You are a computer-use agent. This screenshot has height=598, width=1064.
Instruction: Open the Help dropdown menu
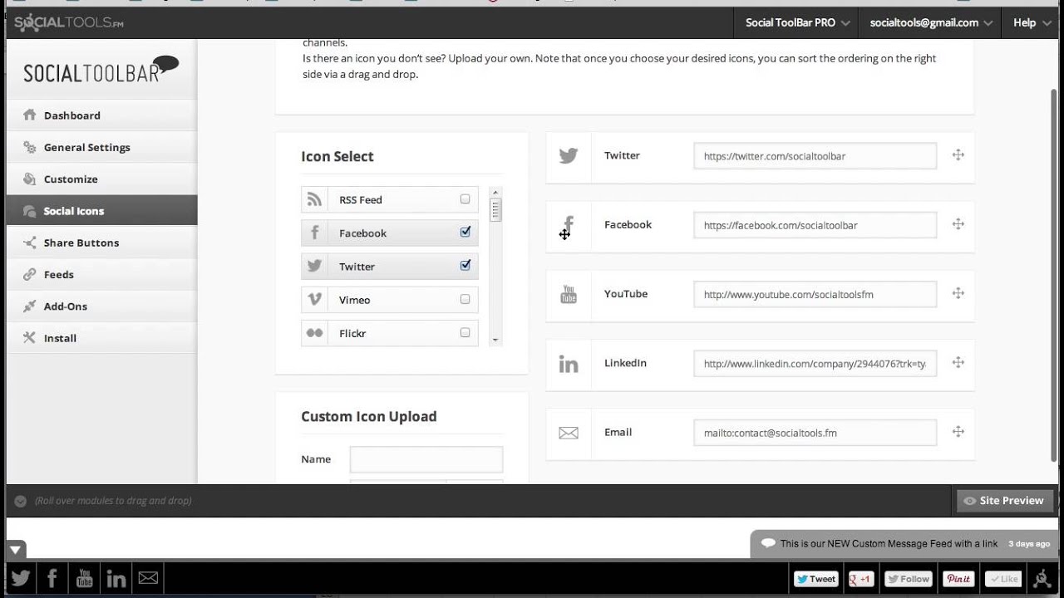click(1030, 22)
